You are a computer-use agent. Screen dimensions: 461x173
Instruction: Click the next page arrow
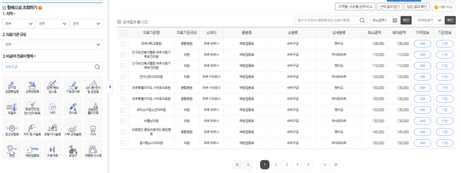pos(325,165)
